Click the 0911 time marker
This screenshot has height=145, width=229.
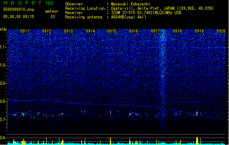point(25,31)
